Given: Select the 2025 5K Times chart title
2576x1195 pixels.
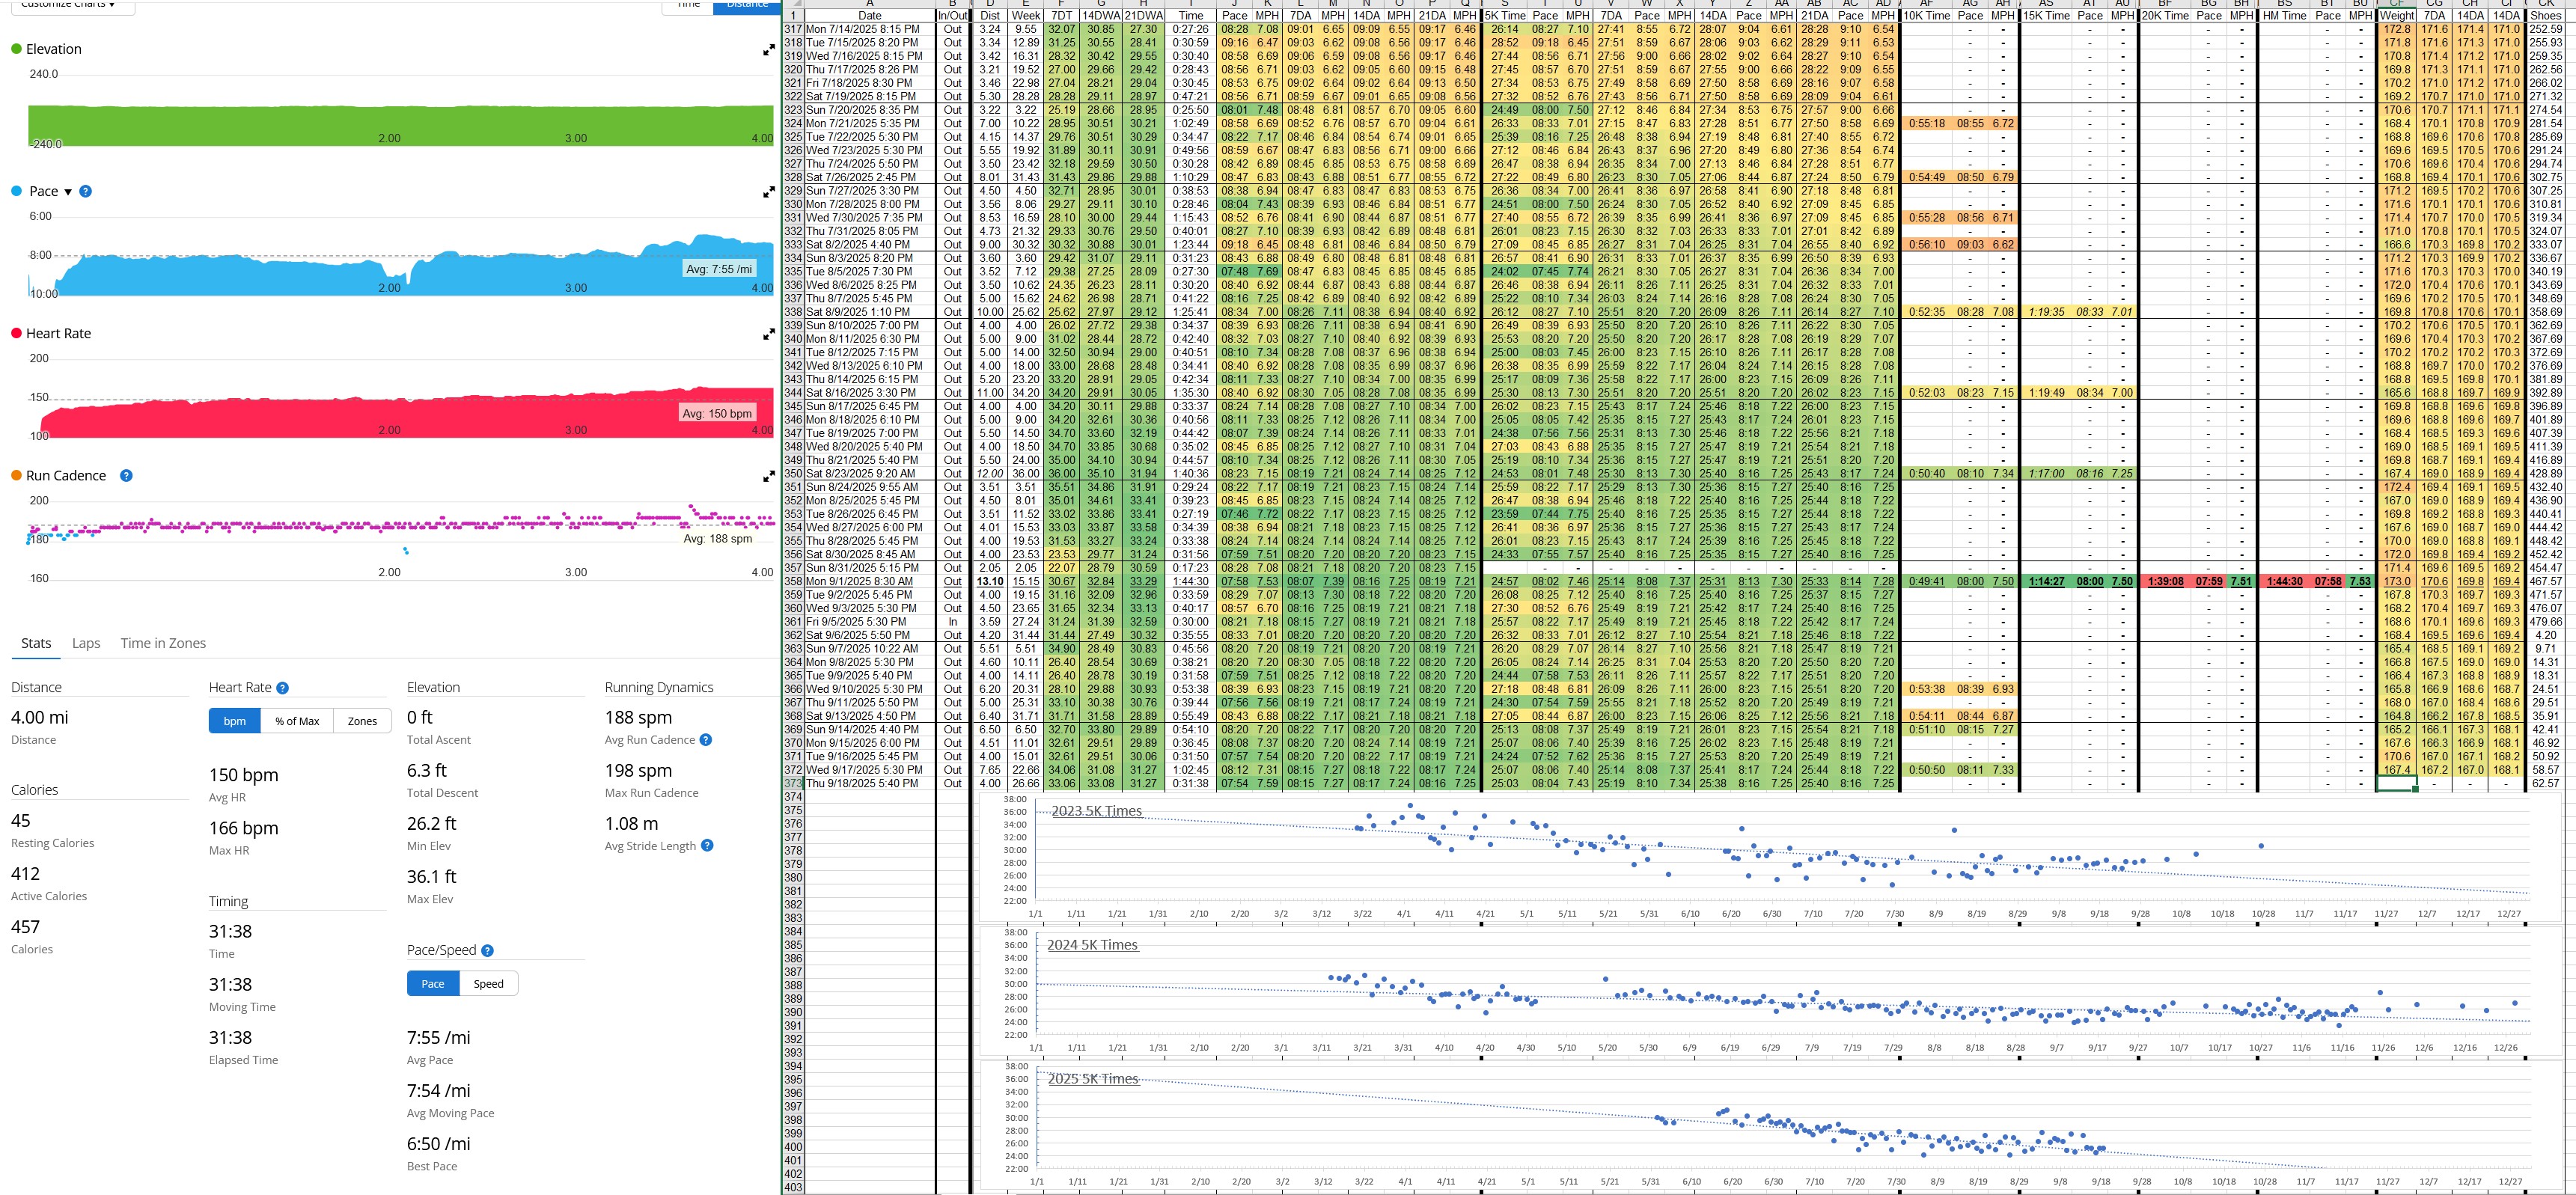Looking at the screenshot, I should tap(1093, 1078).
